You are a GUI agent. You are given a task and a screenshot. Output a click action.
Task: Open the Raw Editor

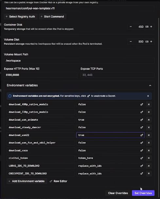tap(59, 181)
